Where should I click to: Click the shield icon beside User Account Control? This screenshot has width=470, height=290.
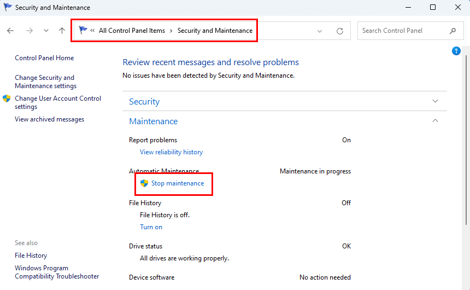point(7,98)
